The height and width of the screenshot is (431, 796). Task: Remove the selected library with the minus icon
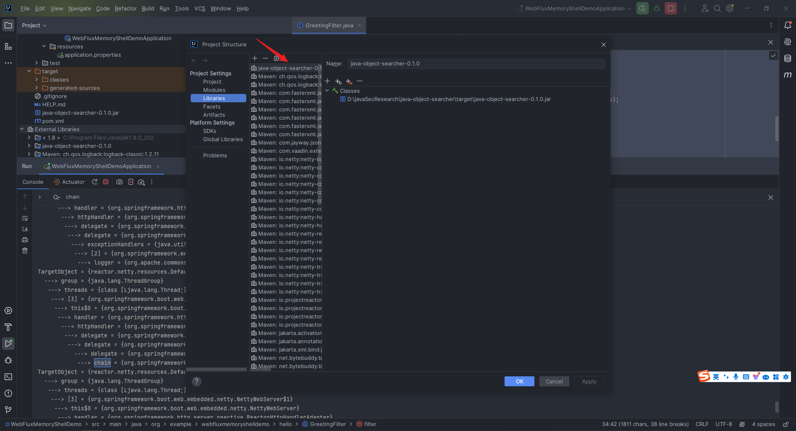pos(265,58)
